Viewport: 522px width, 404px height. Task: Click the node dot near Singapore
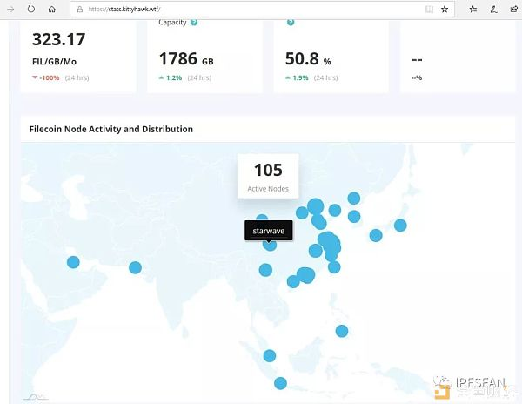click(270, 356)
